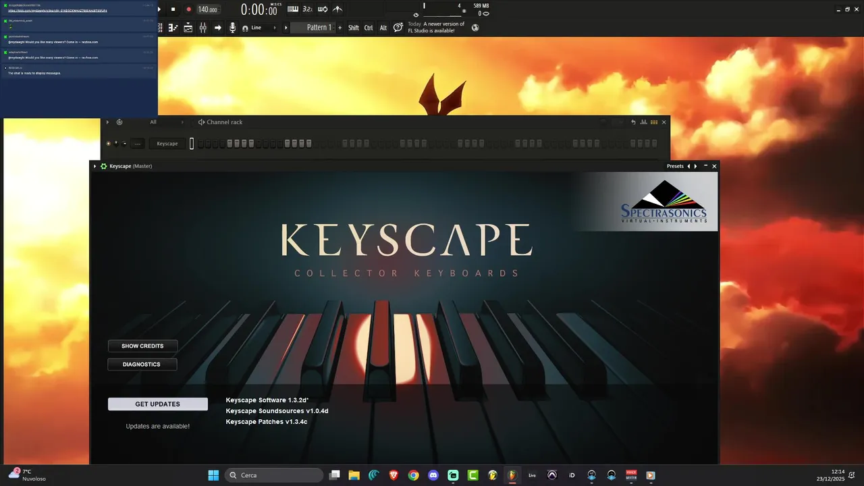Select previous preset arrow
This screenshot has height=486, width=864.
688,166
